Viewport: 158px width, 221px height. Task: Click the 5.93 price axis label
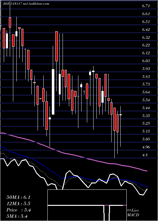[146, 69]
